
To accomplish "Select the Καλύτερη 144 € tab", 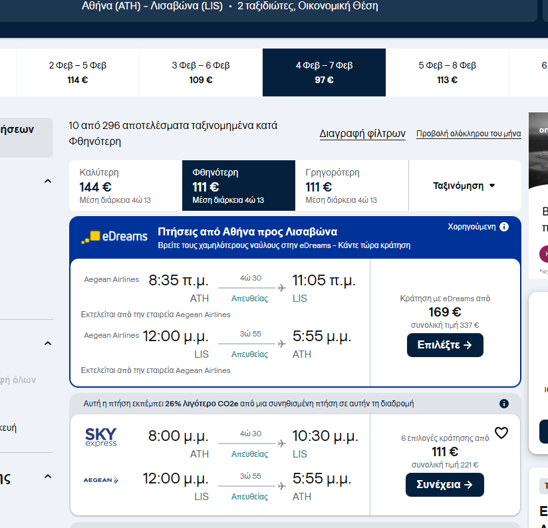I will click(125, 186).
